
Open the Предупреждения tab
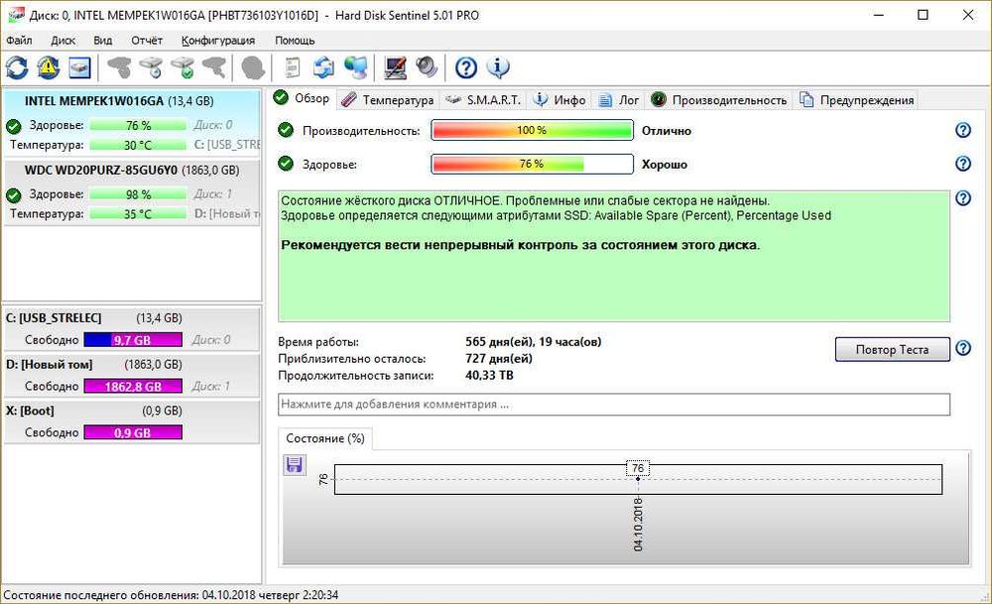click(857, 100)
